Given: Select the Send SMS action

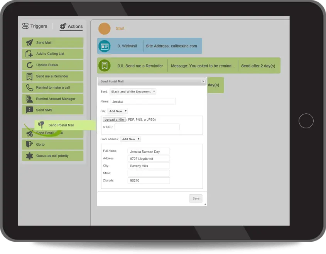Looking at the screenshot, I should 52,110.
